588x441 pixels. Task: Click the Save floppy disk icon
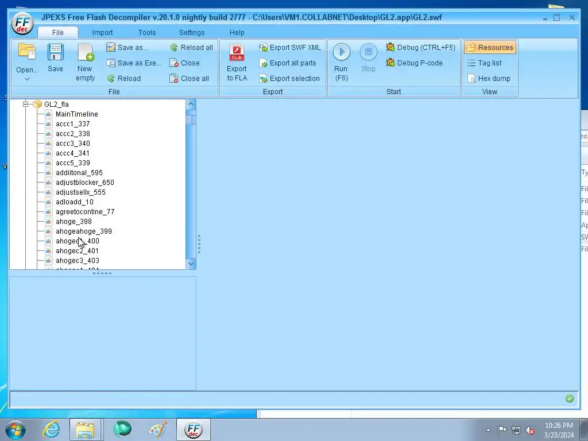click(x=55, y=52)
